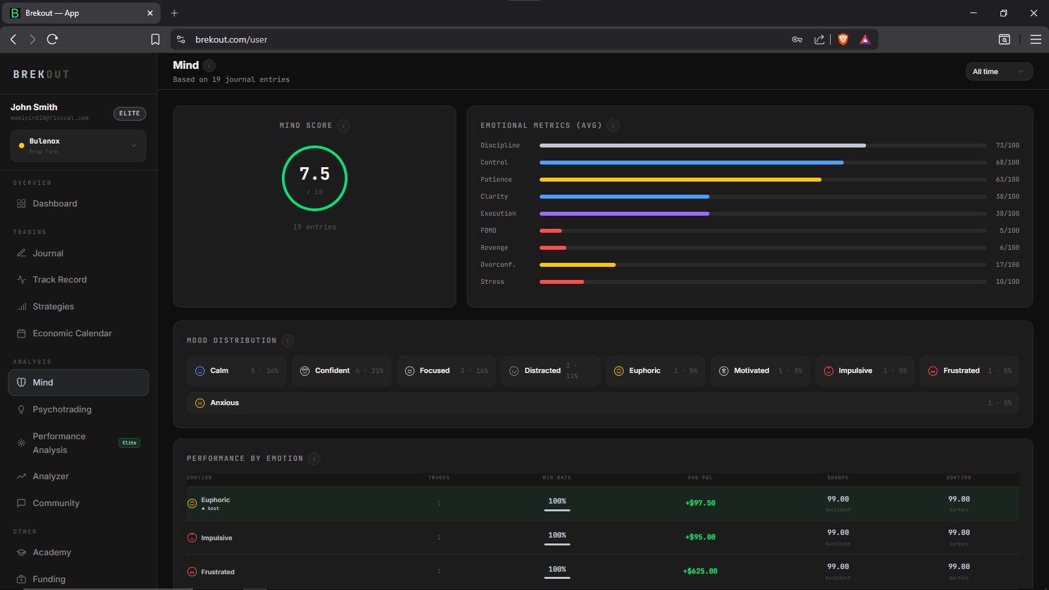The width and height of the screenshot is (1049, 590).
Task: Click the info icon beside Mood Distribution
Action: tap(288, 340)
